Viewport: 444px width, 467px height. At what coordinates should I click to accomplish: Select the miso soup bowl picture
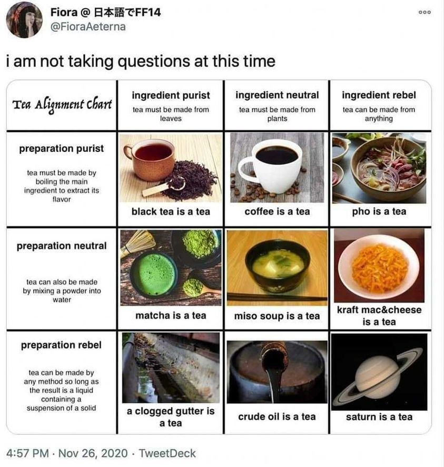point(277,268)
